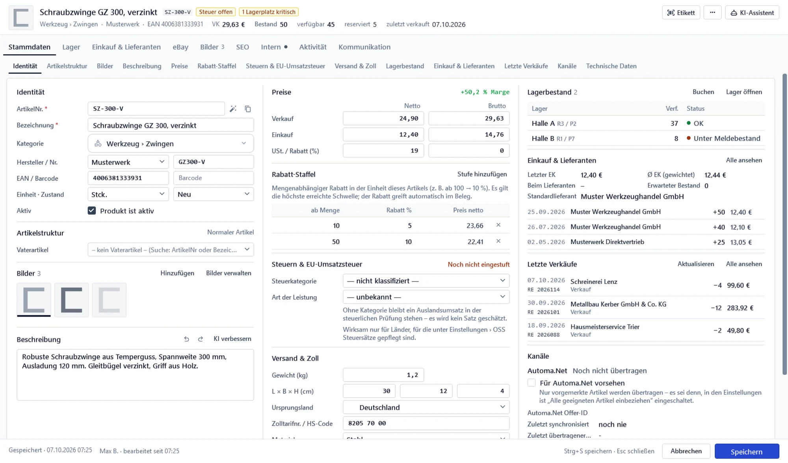Click the Verkauf Netto price field
This screenshot has height=463, width=788.
pyautogui.click(x=383, y=118)
